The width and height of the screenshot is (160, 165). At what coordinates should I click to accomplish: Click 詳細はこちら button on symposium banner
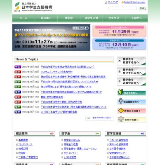click(80, 28)
